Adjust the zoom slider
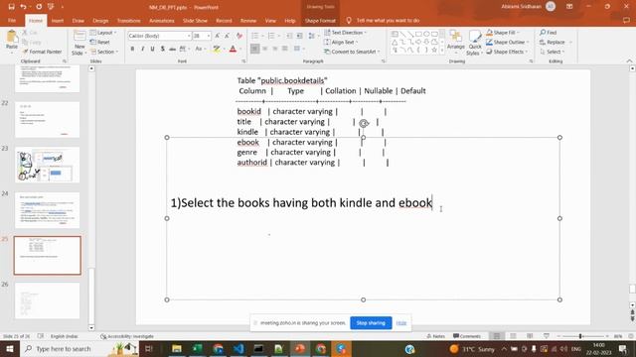Image resolution: width=636 pixels, height=357 pixels. 580,336
